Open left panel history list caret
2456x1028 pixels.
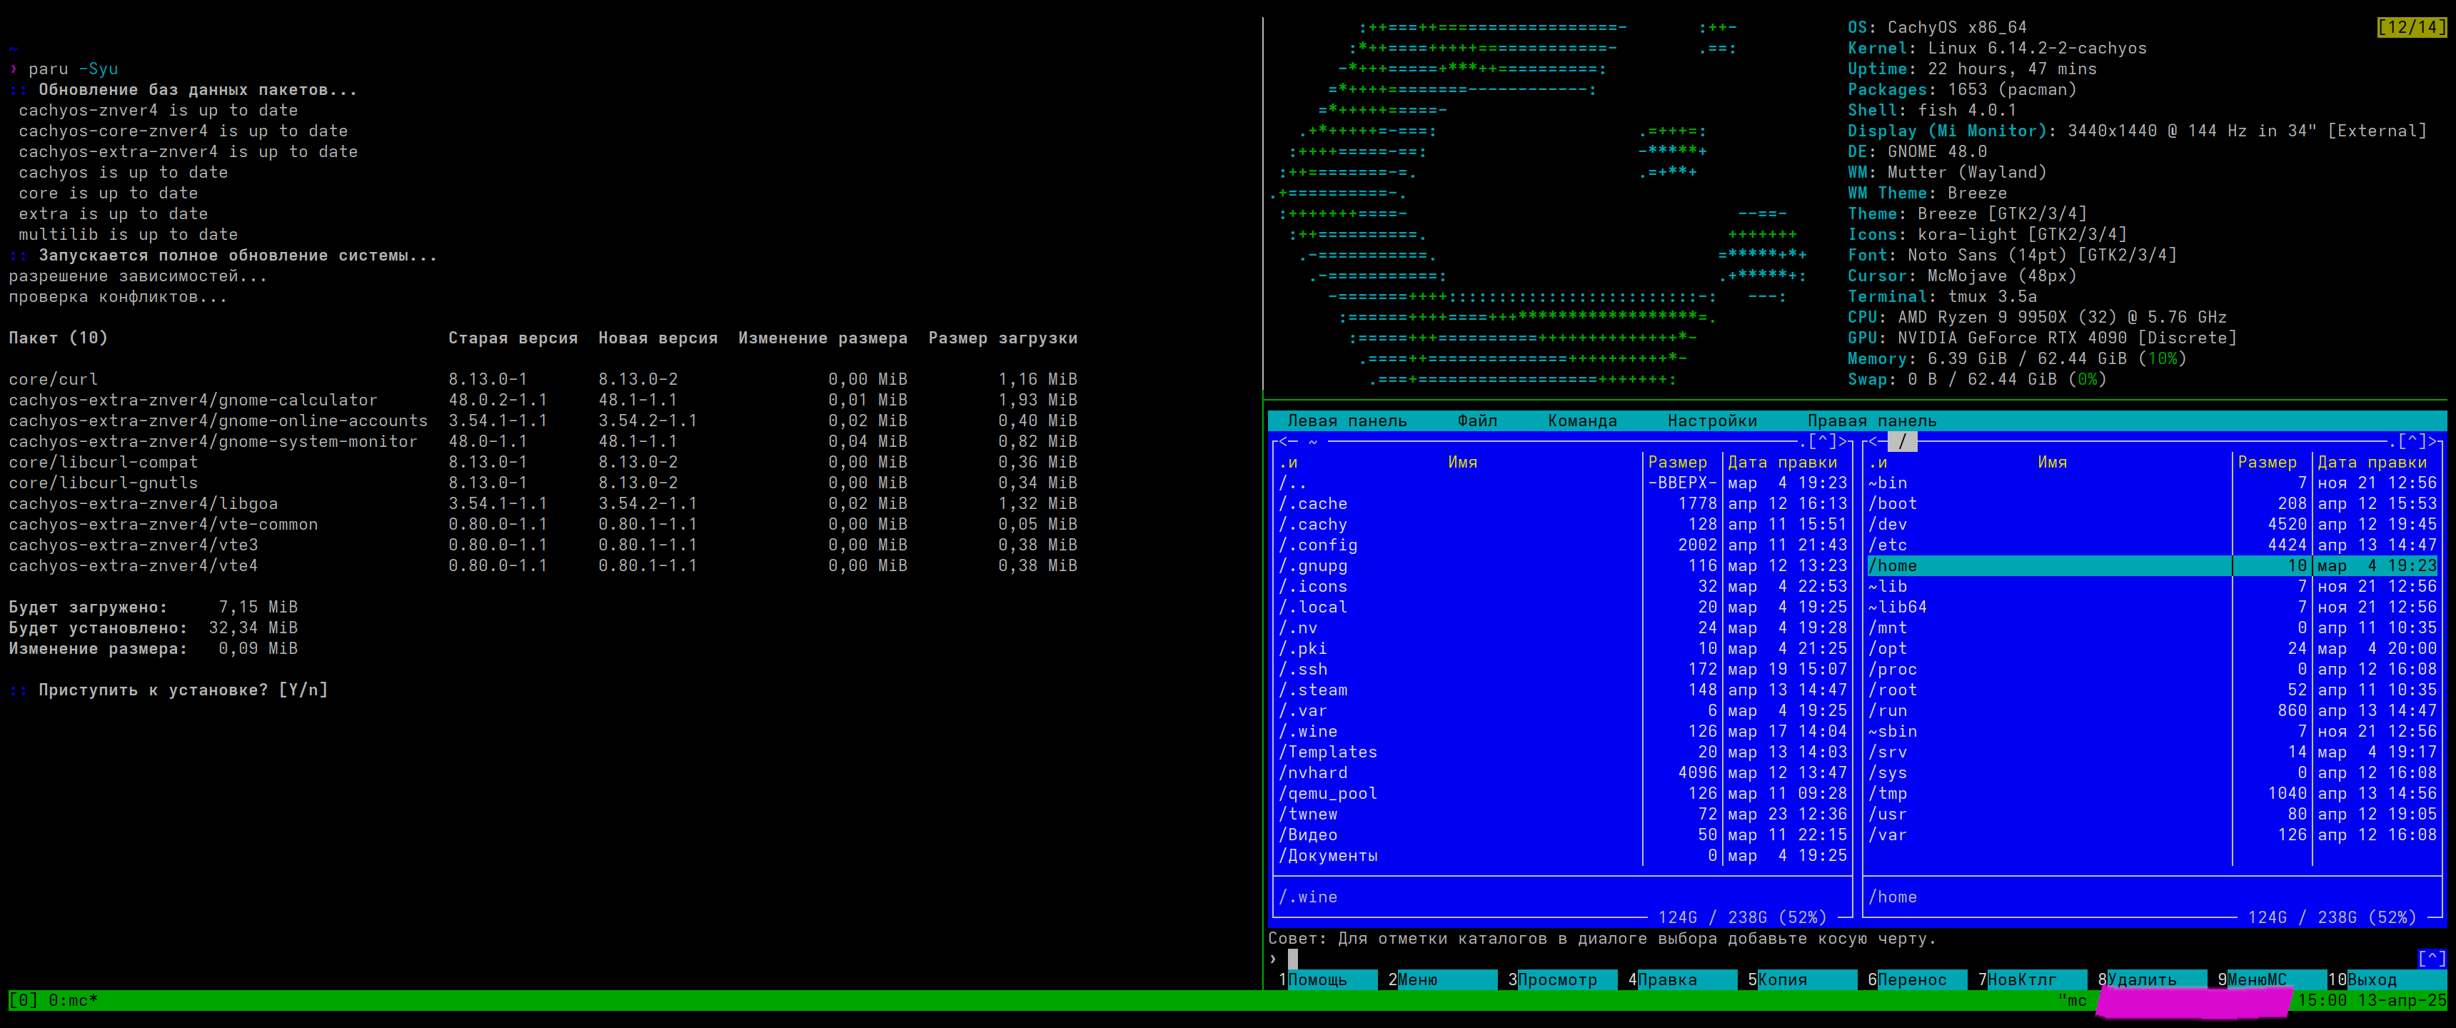[x=1822, y=441]
